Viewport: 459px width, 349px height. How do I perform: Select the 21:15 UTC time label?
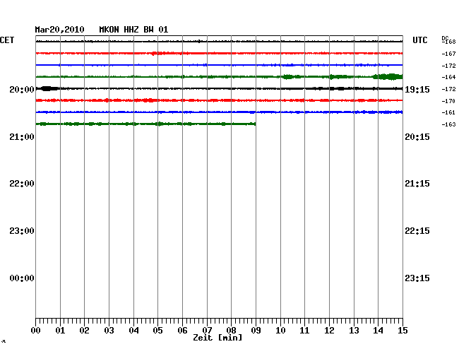pyautogui.click(x=417, y=184)
